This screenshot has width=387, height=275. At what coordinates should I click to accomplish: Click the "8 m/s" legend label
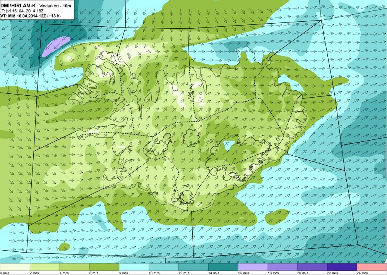pyautogui.click(x=124, y=273)
